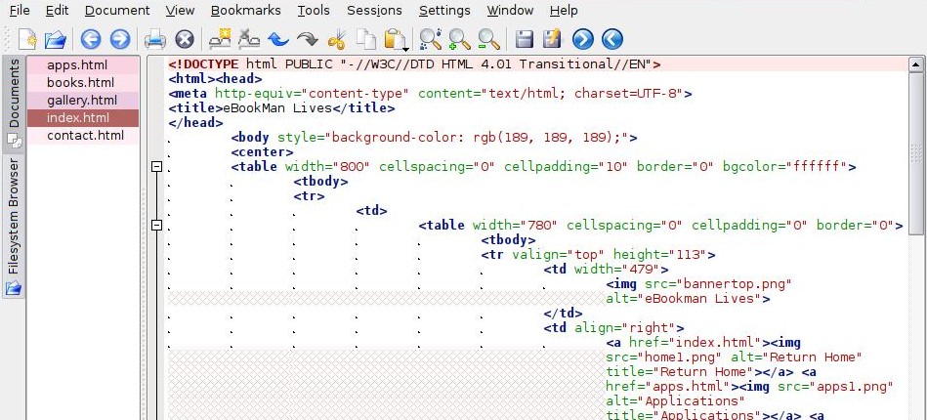The image size is (927, 420).
Task: Save the file with the floppy disk icon
Action: point(525,40)
